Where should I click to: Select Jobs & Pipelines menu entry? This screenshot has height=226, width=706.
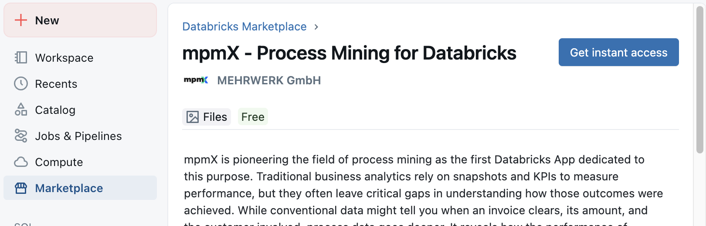pos(80,136)
